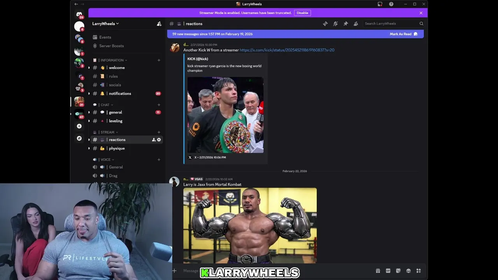498x280 pixels.
Task: Open avatar of Kick W message author
Action: pos(174,47)
